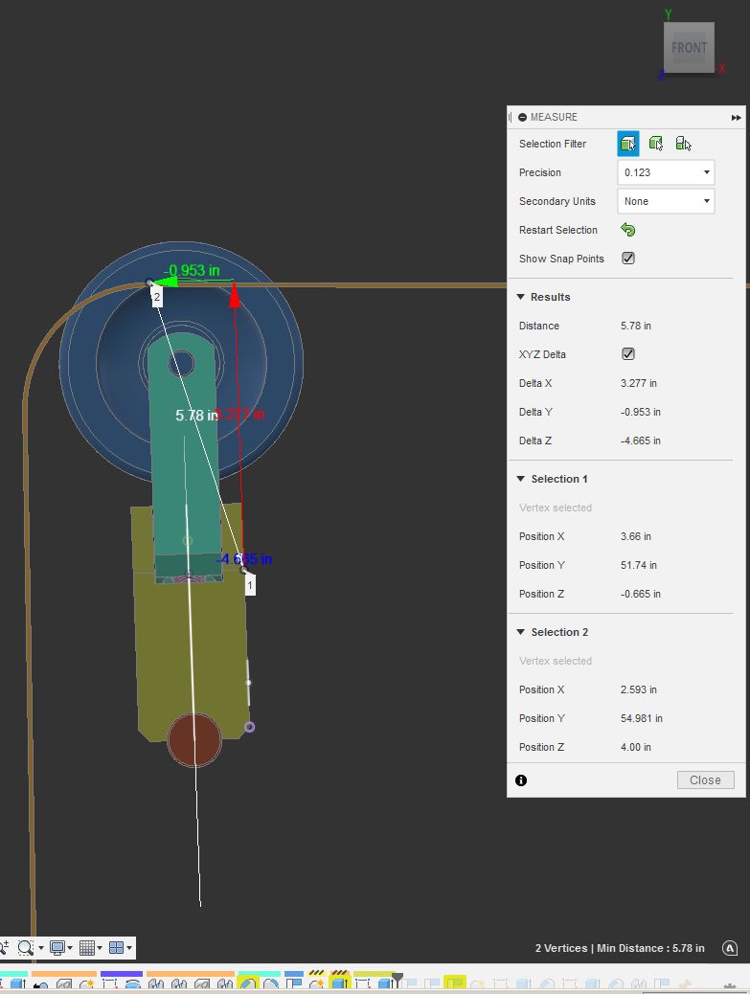Click the viewports layout icon

click(x=116, y=948)
